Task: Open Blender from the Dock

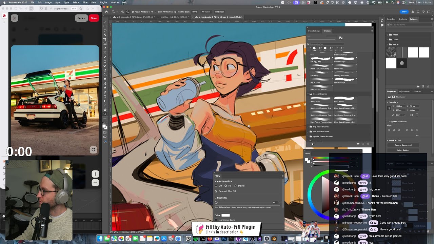Action: tap(274, 239)
